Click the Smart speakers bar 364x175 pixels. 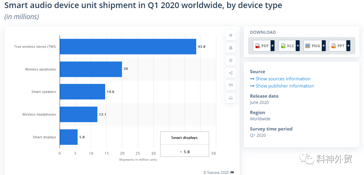(83, 92)
